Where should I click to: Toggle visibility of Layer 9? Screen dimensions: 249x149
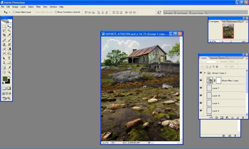coord(201,103)
